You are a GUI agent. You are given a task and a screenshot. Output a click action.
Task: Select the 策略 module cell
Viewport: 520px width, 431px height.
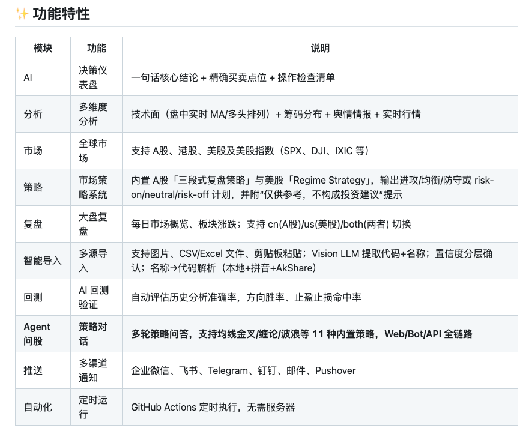point(43,187)
